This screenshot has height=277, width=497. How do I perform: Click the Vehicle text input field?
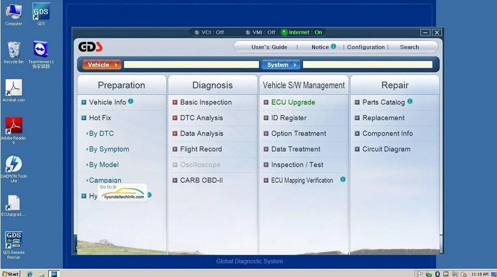coord(191,65)
